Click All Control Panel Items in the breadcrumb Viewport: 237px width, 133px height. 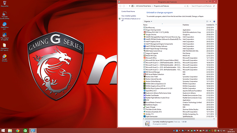coord(143,6)
